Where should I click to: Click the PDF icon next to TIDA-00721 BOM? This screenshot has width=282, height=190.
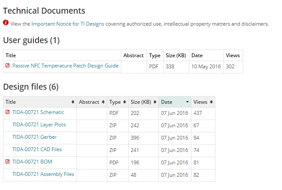coord(8,161)
